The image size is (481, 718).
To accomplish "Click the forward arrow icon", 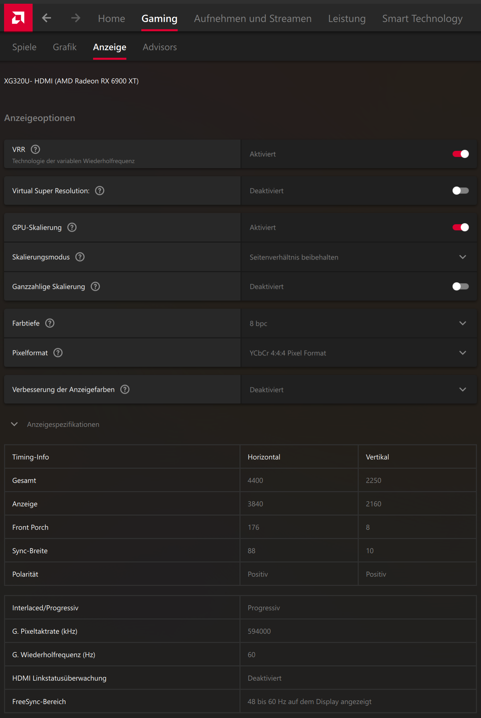I will point(76,18).
